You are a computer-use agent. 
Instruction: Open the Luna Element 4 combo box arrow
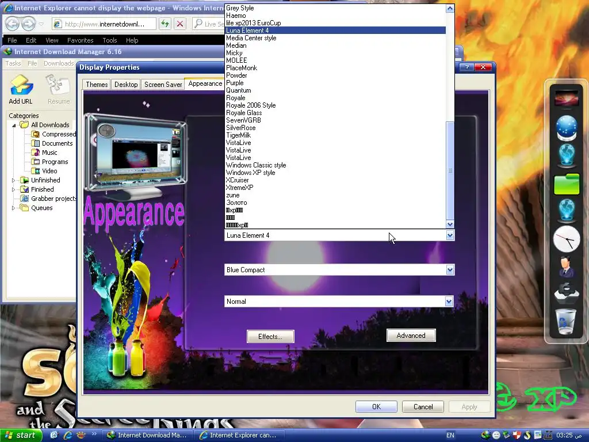[450, 235]
